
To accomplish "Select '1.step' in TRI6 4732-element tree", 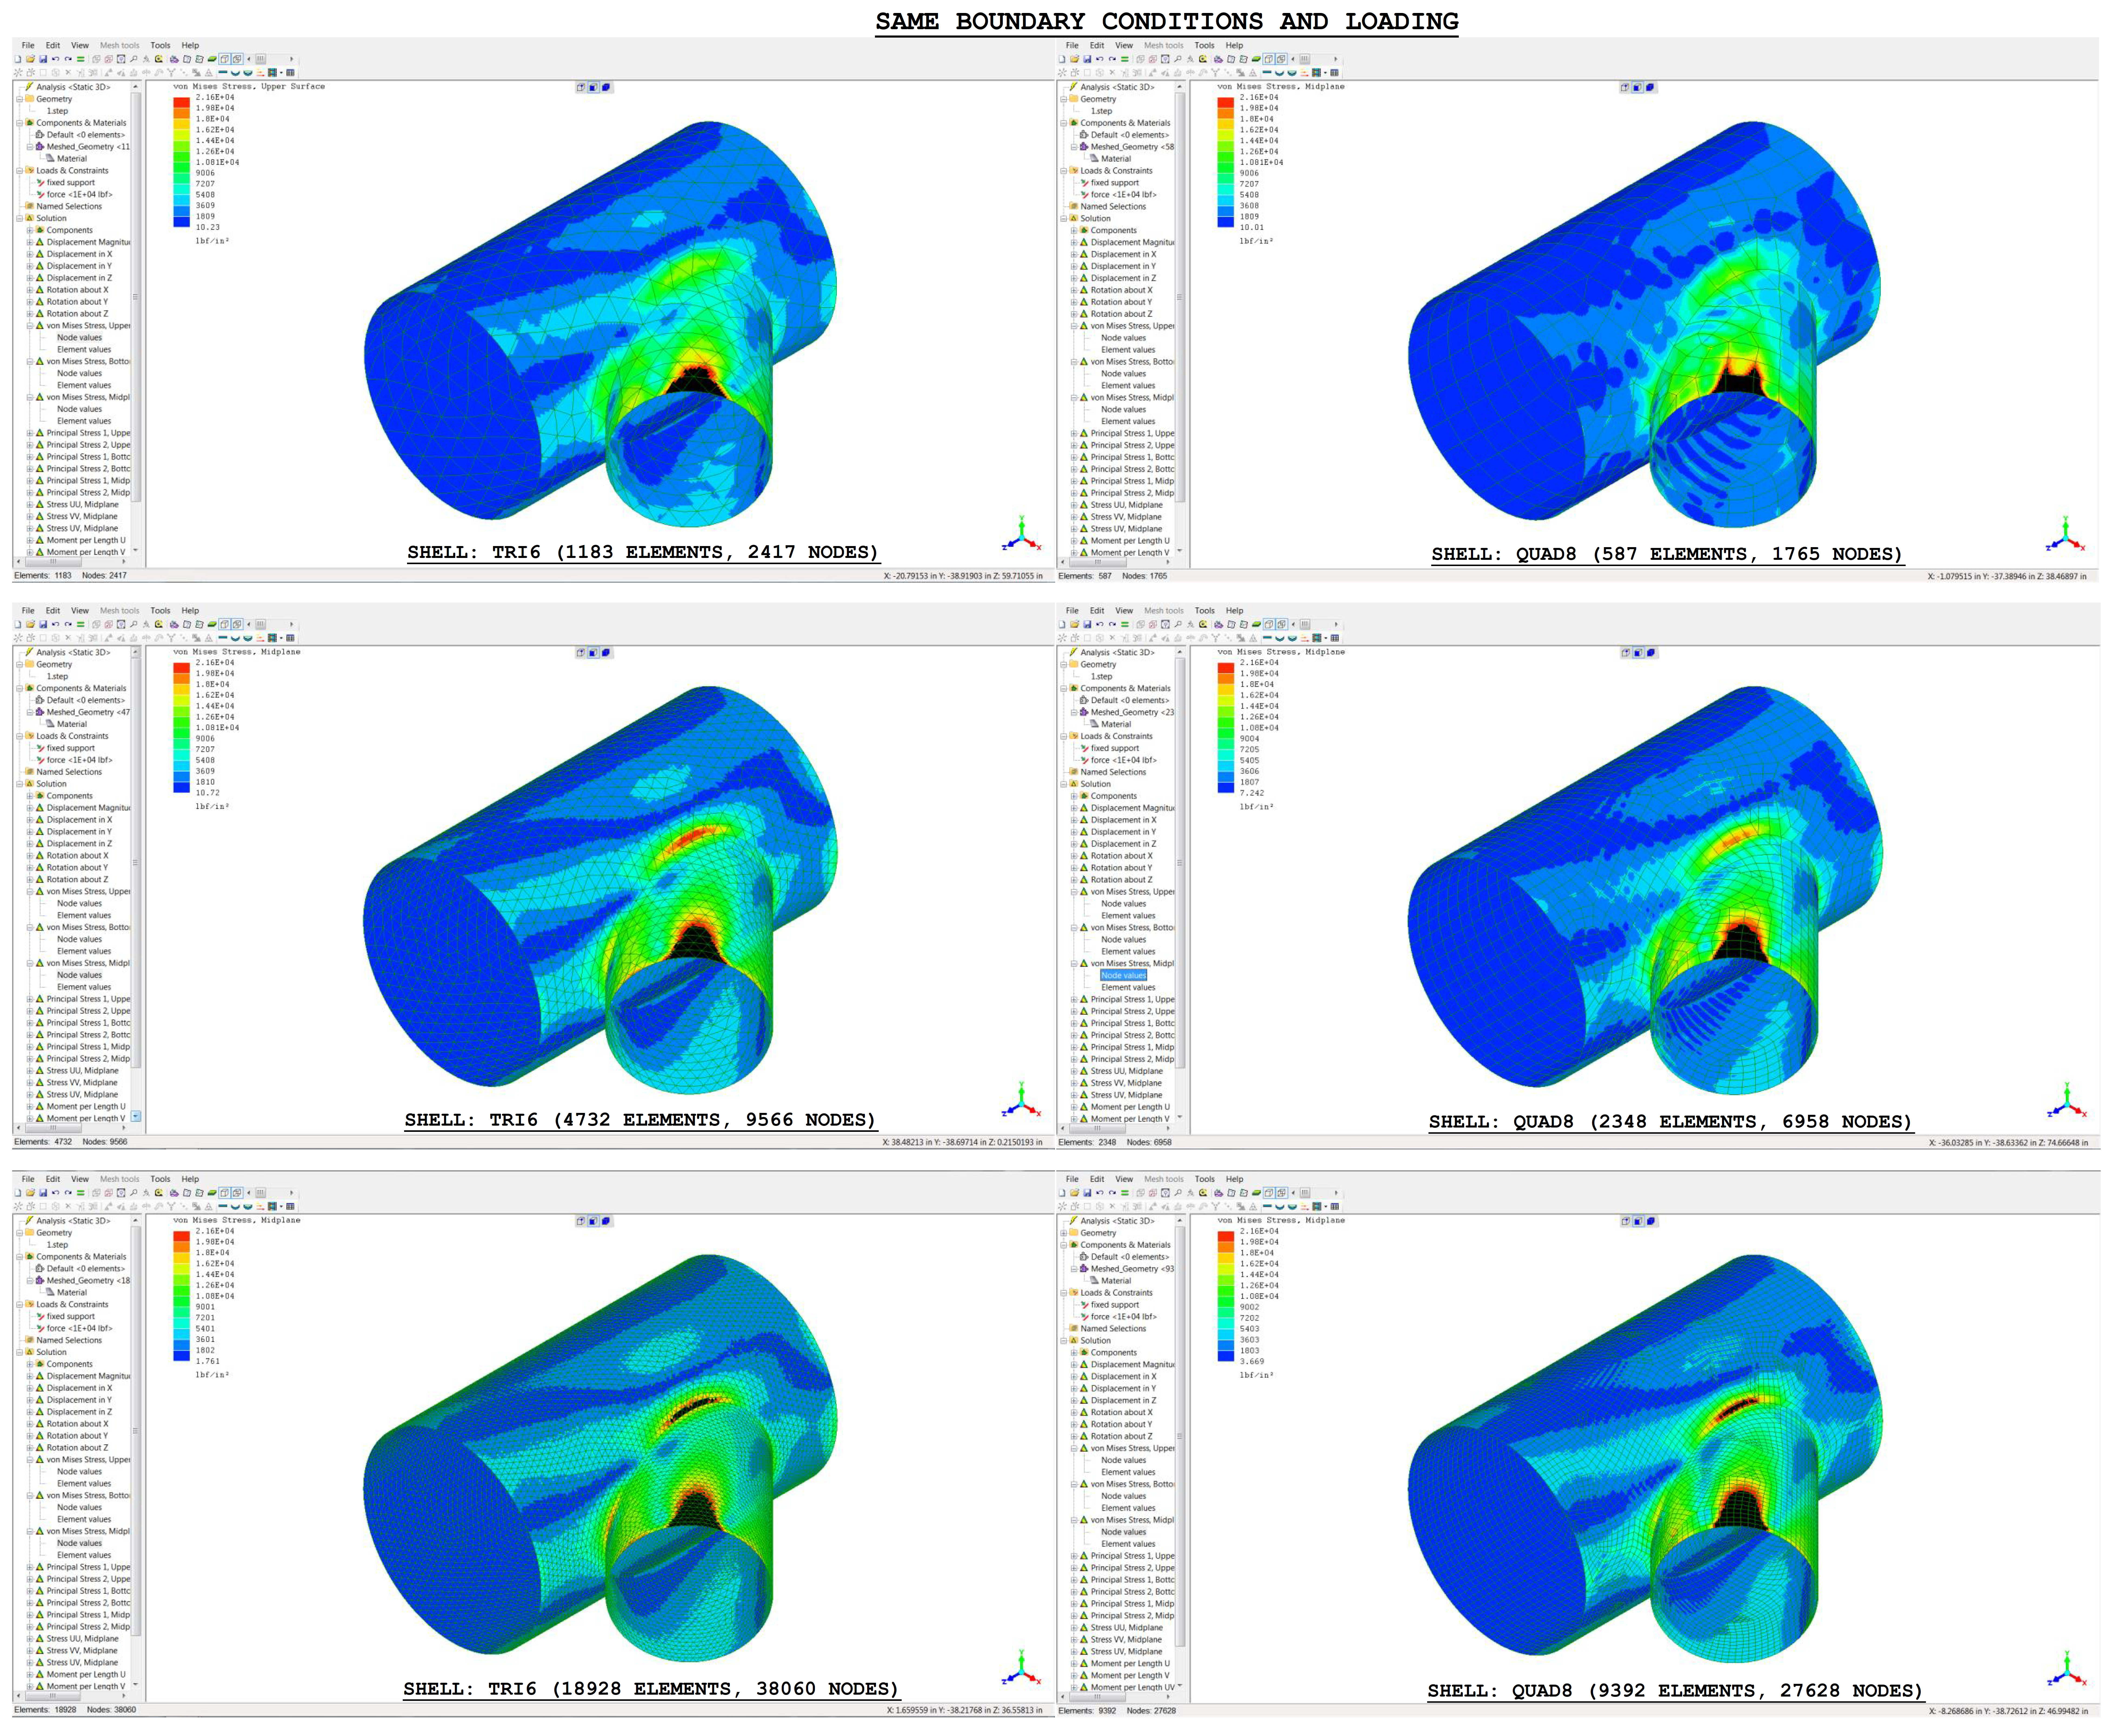I will coord(58,677).
